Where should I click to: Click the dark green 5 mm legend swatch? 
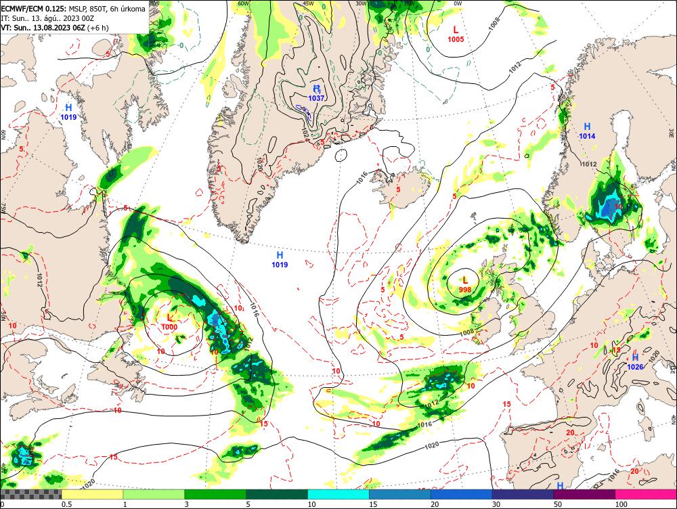(x=277, y=494)
